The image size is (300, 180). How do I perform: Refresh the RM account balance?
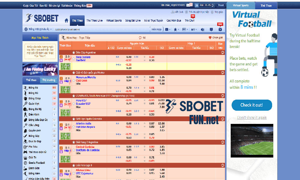point(213,5)
